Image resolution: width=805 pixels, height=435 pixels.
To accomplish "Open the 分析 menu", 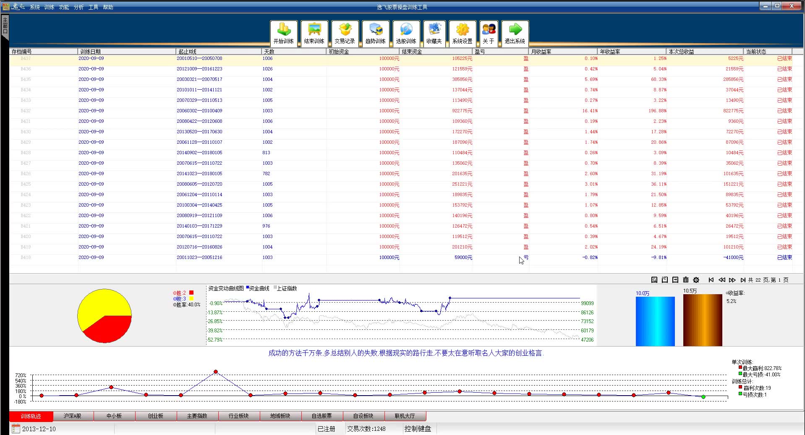I will point(78,7).
